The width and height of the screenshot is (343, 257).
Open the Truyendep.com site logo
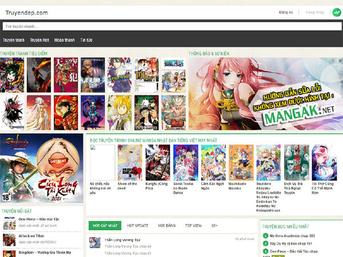coord(26,13)
